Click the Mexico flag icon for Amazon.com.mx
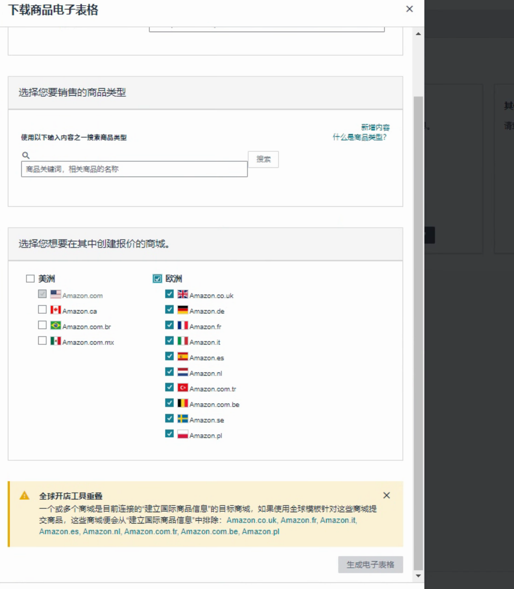 pos(56,341)
